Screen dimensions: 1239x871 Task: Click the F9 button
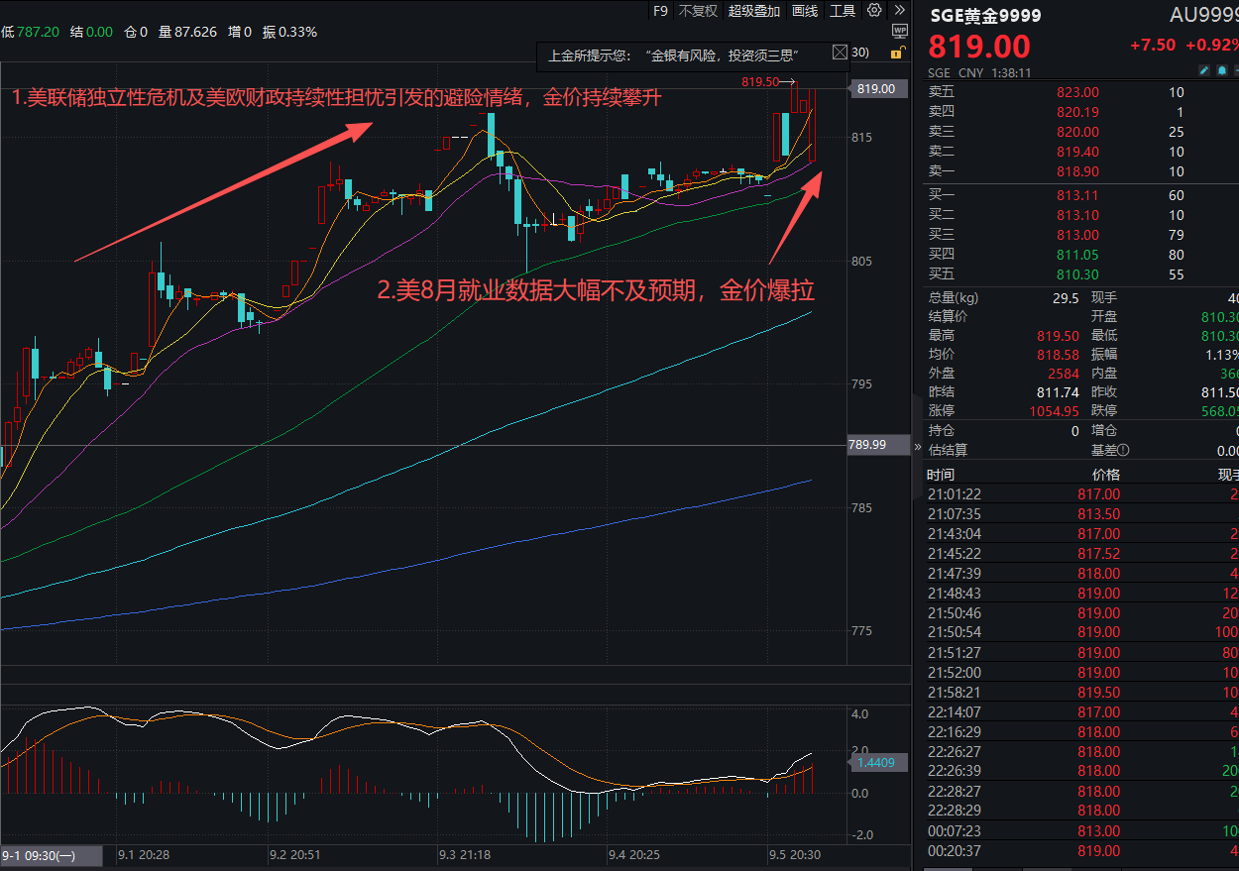(x=661, y=11)
